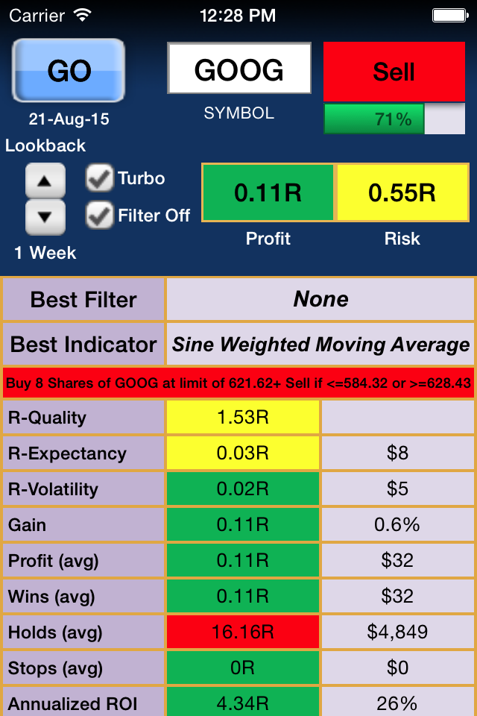Tap the 21-Aug-15 date label
The image size is (477, 716).
[69, 119]
